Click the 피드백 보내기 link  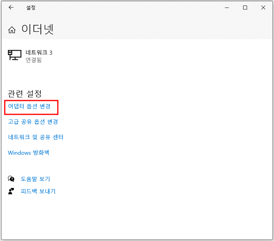click(38, 191)
